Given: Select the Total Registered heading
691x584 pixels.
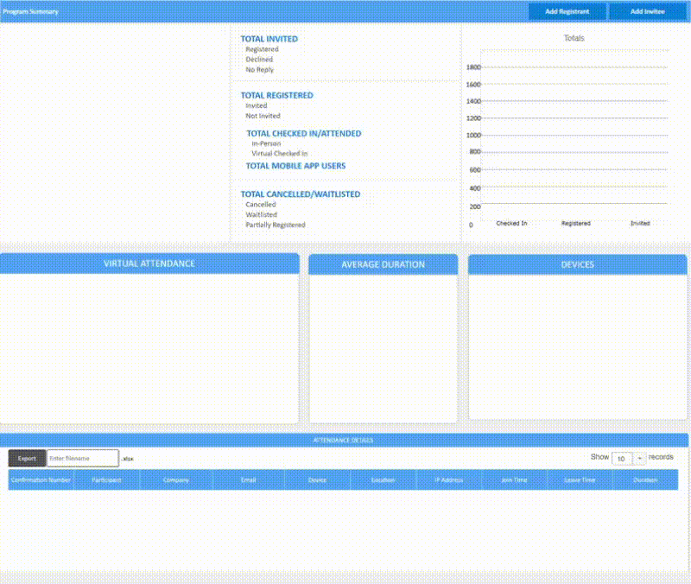Looking at the screenshot, I should pyautogui.click(x=276, y=95).
